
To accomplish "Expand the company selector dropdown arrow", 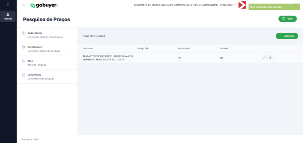I will click(x=235, y=5).
